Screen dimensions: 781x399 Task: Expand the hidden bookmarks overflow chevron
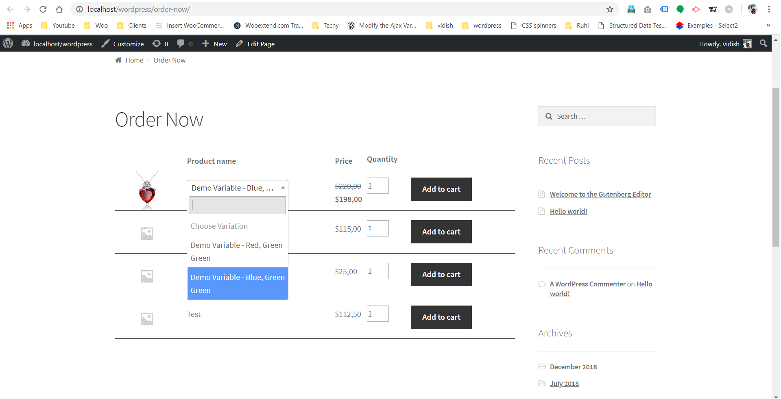[768, 26]
